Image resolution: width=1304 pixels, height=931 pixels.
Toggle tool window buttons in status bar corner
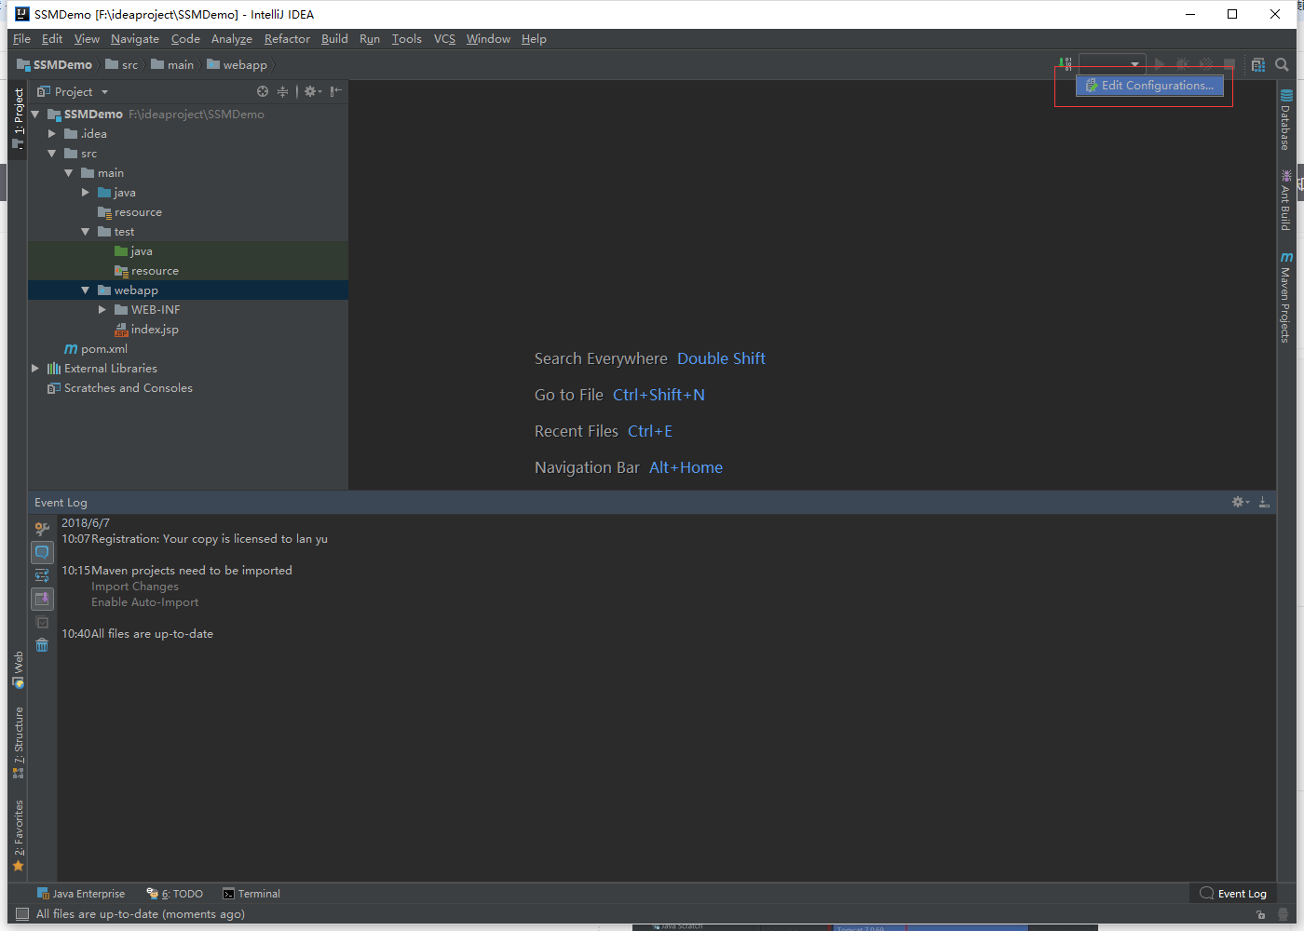(22, 914)
